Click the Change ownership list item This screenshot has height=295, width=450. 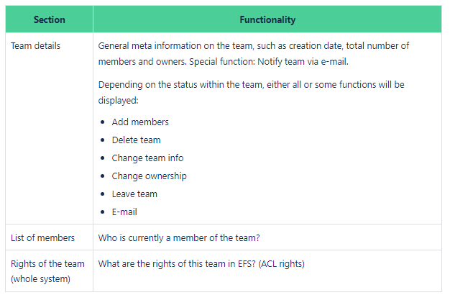pyautogui.click(x=150, y=176)
